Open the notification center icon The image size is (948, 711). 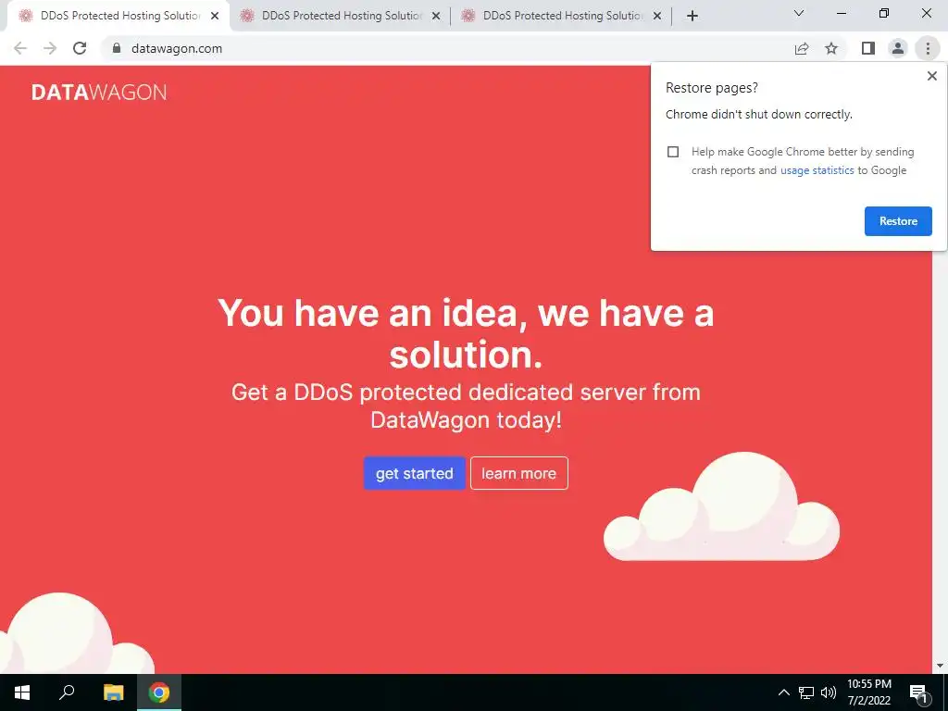918,692
